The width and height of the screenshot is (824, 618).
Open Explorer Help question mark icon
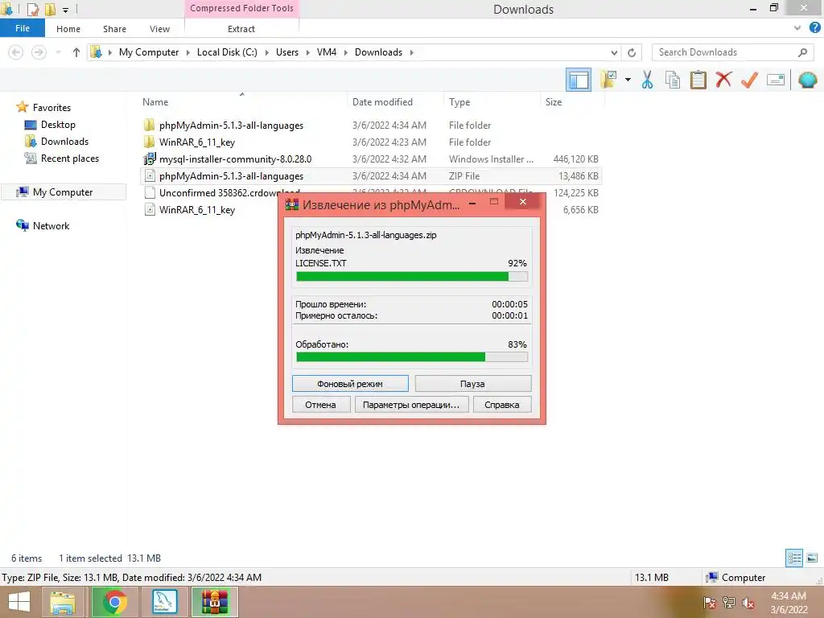click(814, 28)
